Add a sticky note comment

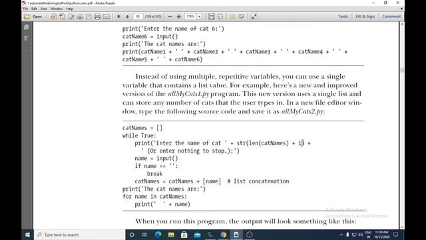pos(232,17)
